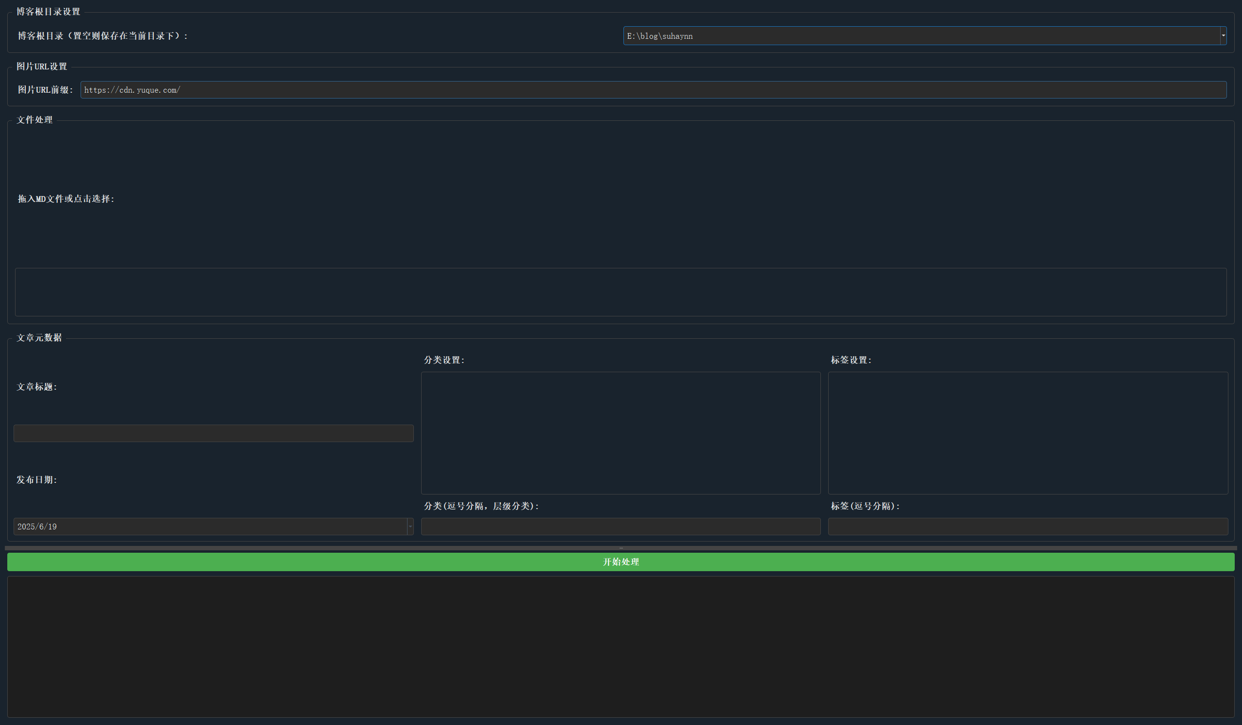Click the 2025/6/19 date field

click(x=210, y=527)
